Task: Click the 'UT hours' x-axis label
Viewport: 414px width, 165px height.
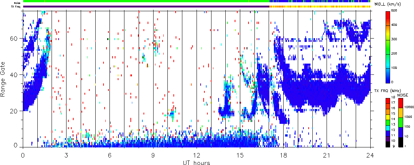Action: (x=196, y=162)
